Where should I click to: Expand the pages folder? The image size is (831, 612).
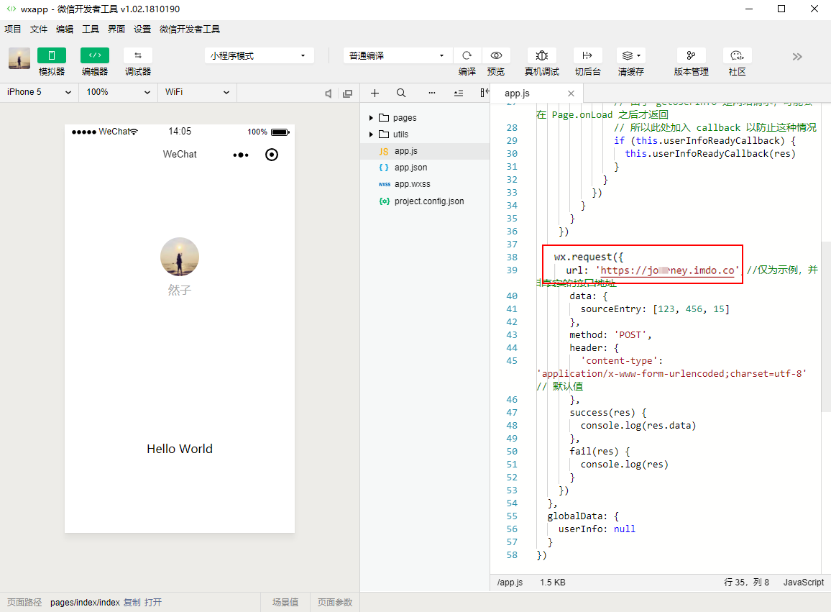coord(425,118)
